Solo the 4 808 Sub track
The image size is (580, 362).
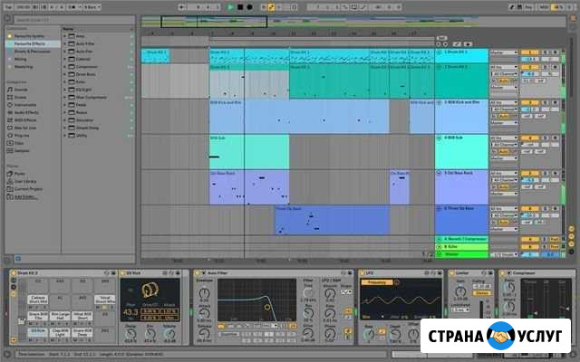(x=546, y=138)
